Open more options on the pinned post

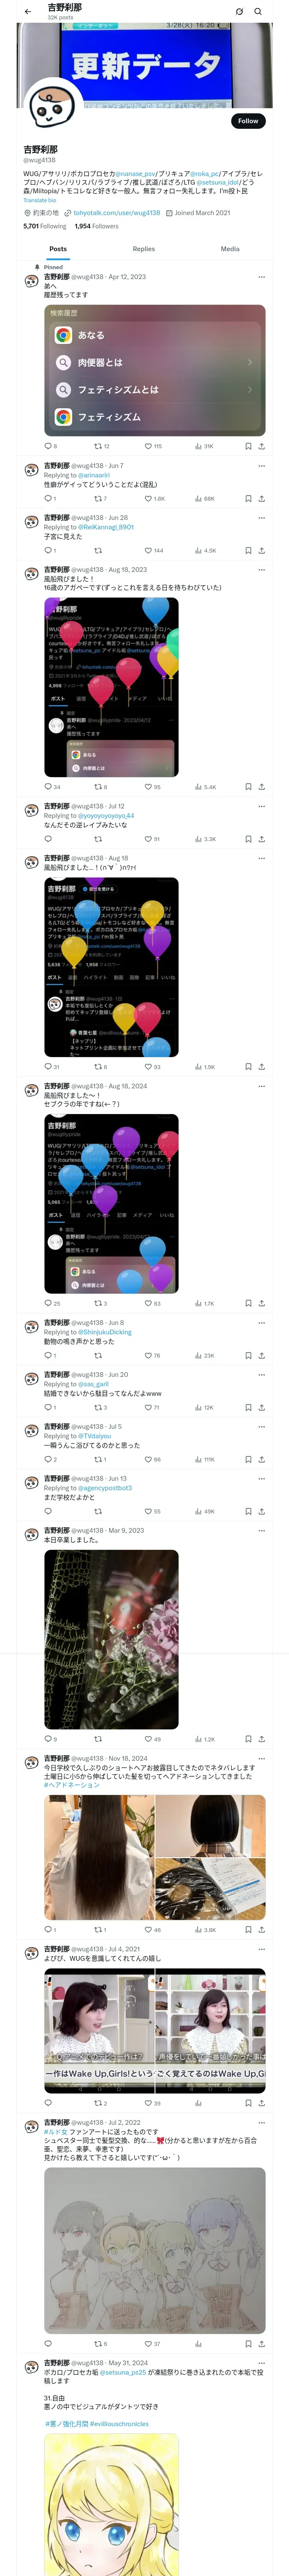coord(261,277)
